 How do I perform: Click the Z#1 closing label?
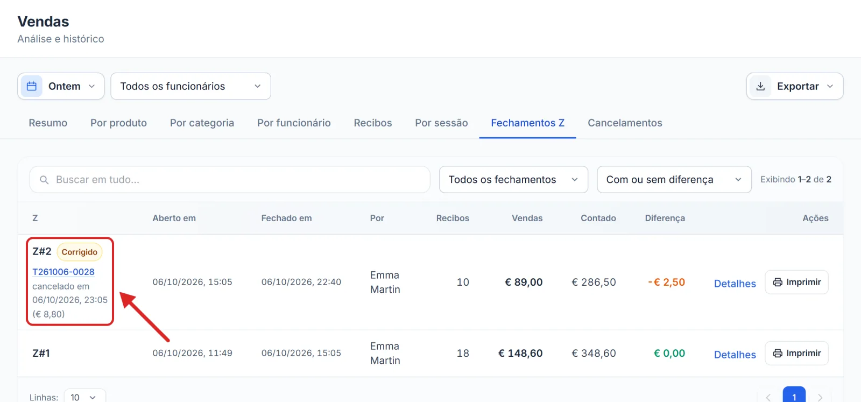click(x=41, y=353)
